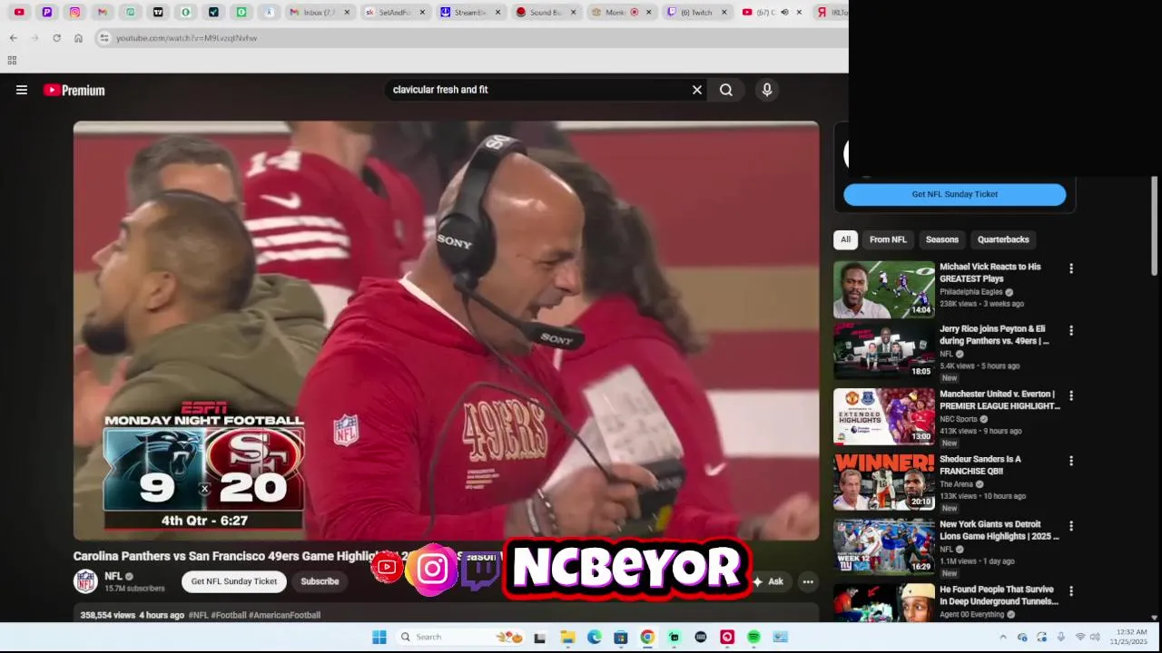Open the Windows Start menu
1162x653 pixels.
(379, 638)
